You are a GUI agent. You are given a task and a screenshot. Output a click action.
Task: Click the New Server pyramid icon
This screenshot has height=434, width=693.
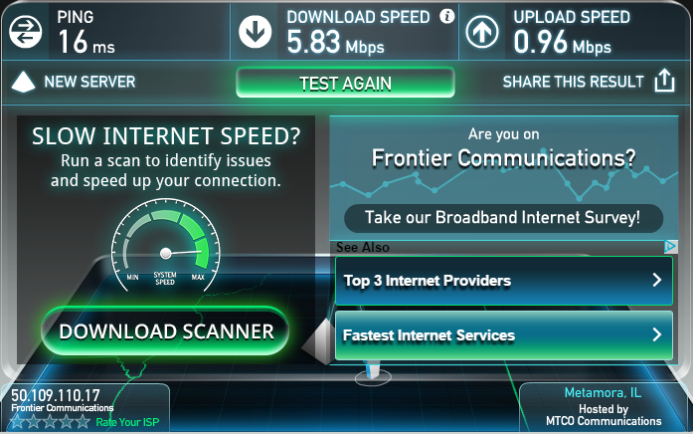(x=23, y=82)
